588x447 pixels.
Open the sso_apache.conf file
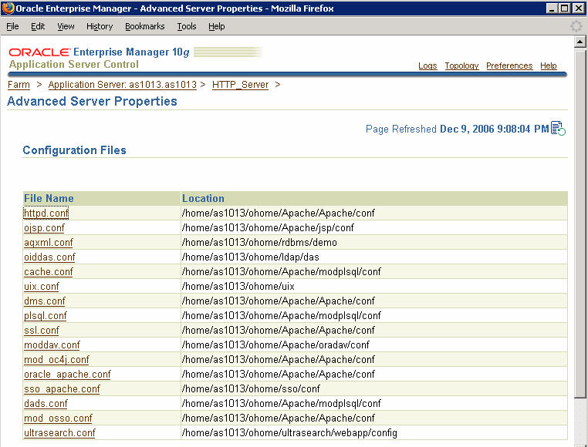pyautogui.click(x=62, y=388)
